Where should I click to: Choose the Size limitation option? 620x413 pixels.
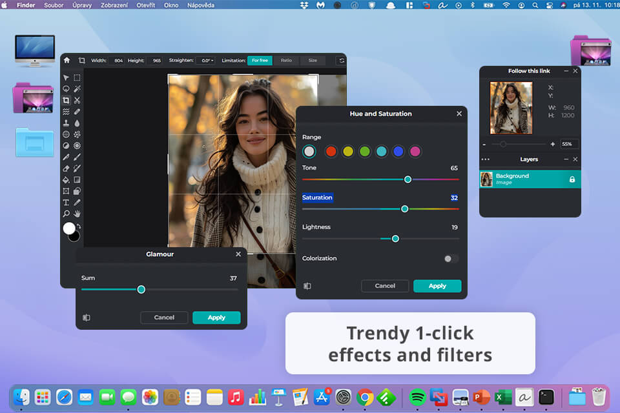[x=313, y=61]
